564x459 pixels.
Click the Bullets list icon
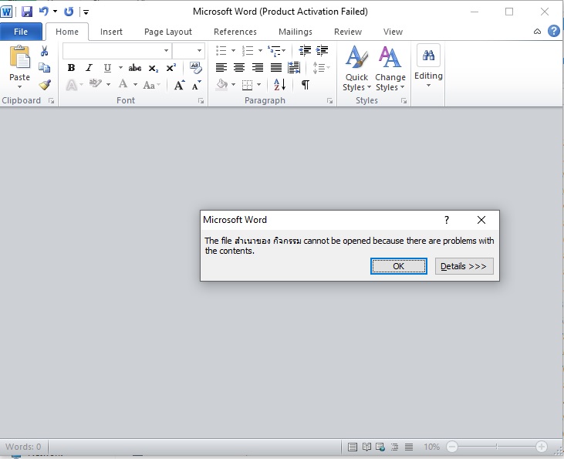[x=221, y=50]
